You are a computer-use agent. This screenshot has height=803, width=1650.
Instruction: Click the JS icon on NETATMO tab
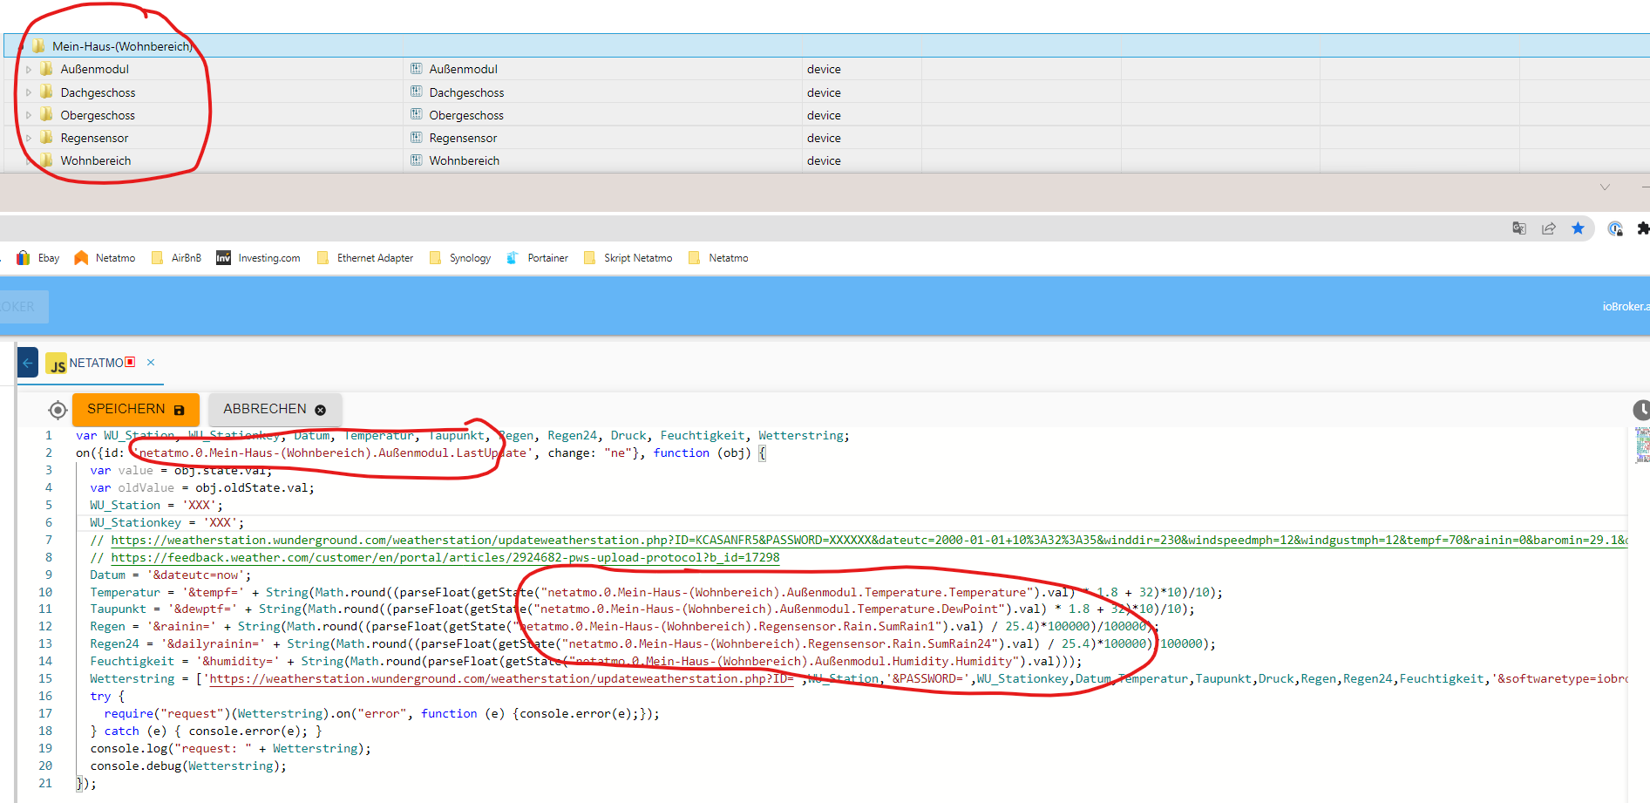click(x=57, y=364)
